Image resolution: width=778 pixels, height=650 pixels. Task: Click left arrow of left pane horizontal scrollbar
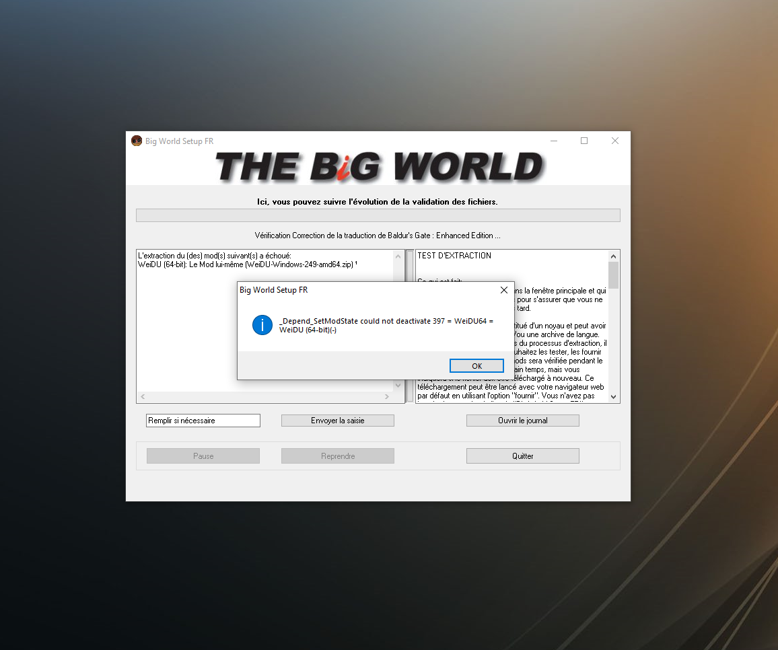coord(143,396)
